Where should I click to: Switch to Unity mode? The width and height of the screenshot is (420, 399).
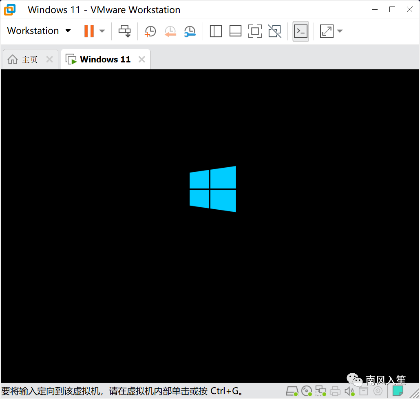[x=275, y=31]
